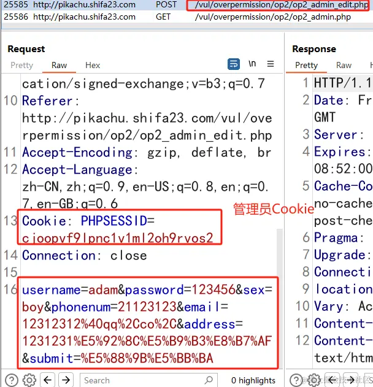
Task: Switch Response view to Pretty tab
Action: click(306, 65)
